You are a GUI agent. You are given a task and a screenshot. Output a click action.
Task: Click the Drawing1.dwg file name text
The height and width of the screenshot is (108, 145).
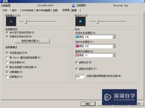point(121,6)
